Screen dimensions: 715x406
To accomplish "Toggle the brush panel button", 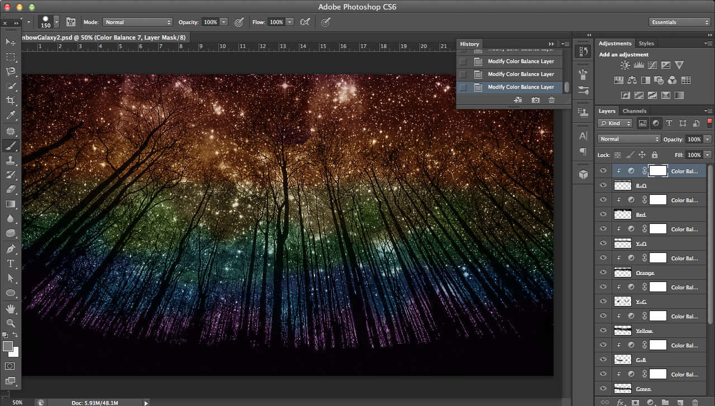I will tap(71, 22).
